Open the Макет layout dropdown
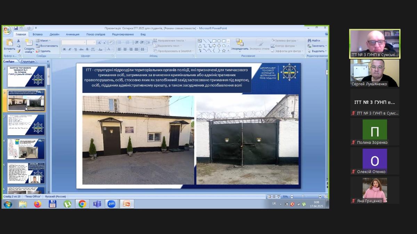The width and height of the screenshot is (417, 234). coord(44,41)
